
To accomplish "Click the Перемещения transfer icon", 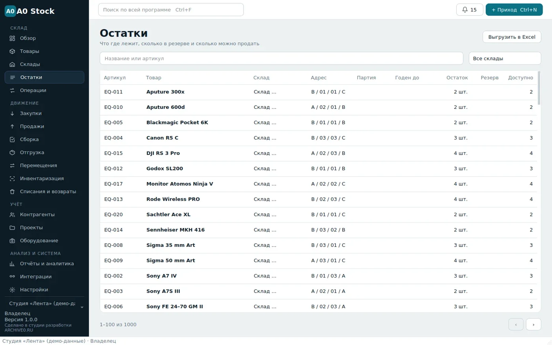I will (12, 166).
